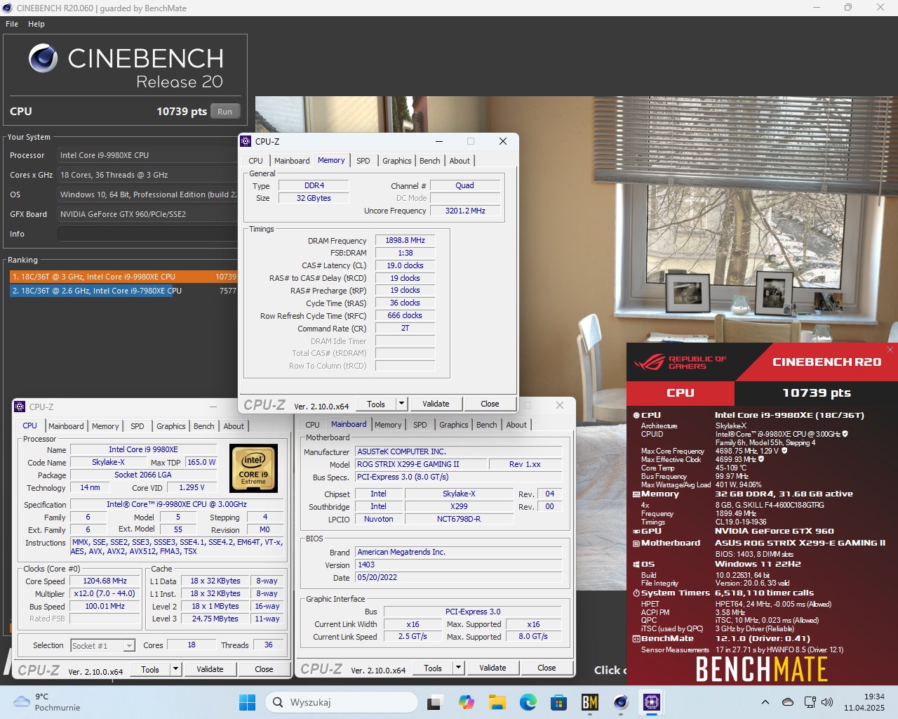This screenshot has width=898, height=719.
Task: Click the Close button in Memory window
Action: [x=490, y=404]
